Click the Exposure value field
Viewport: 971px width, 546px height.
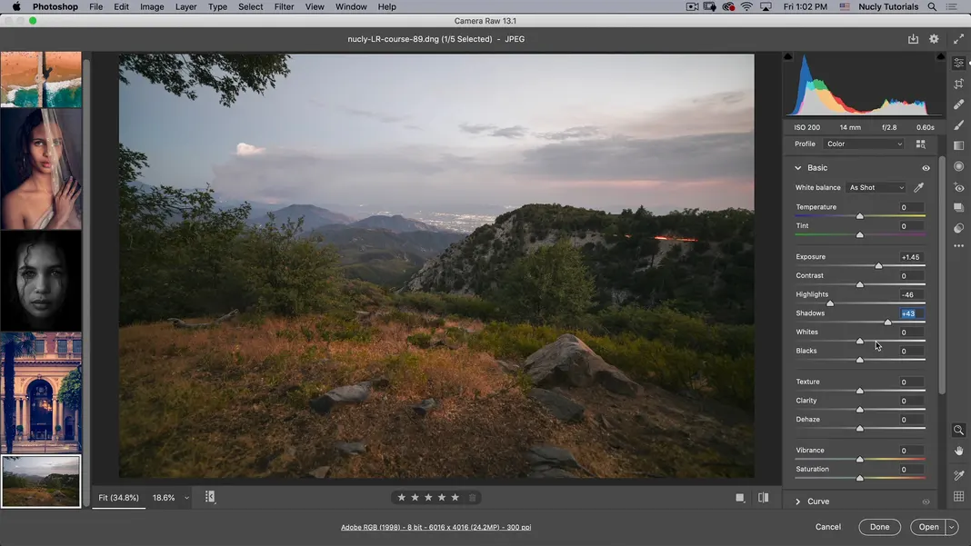pos(912,257)
